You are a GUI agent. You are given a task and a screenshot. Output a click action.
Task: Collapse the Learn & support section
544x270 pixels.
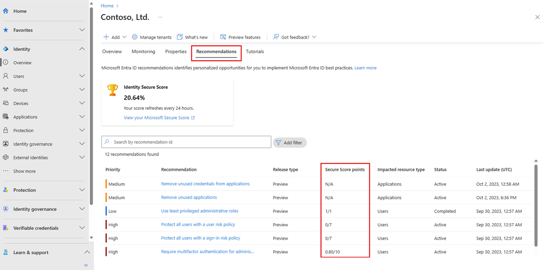(87, 252)
